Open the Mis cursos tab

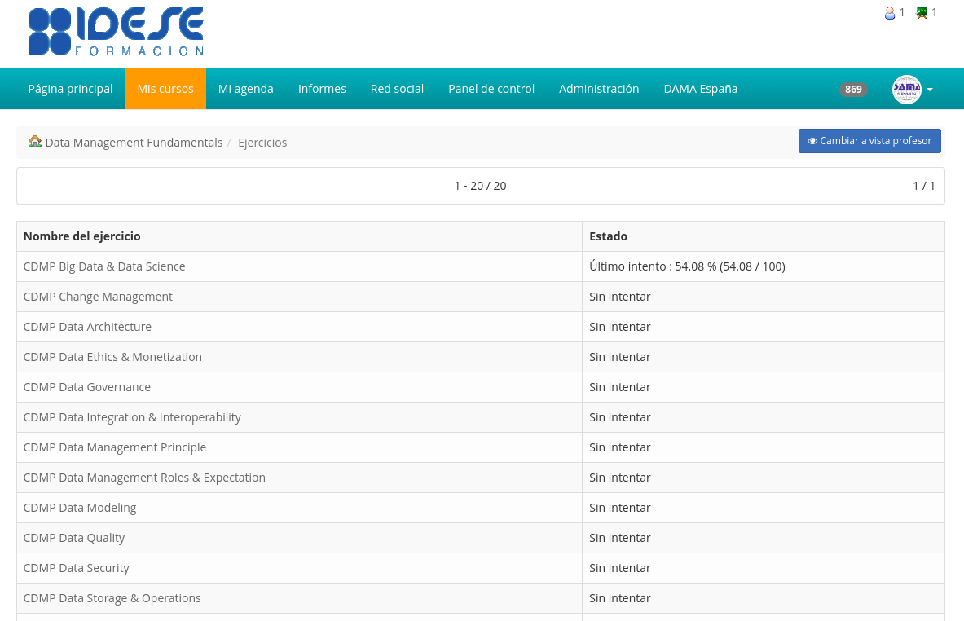165,89
